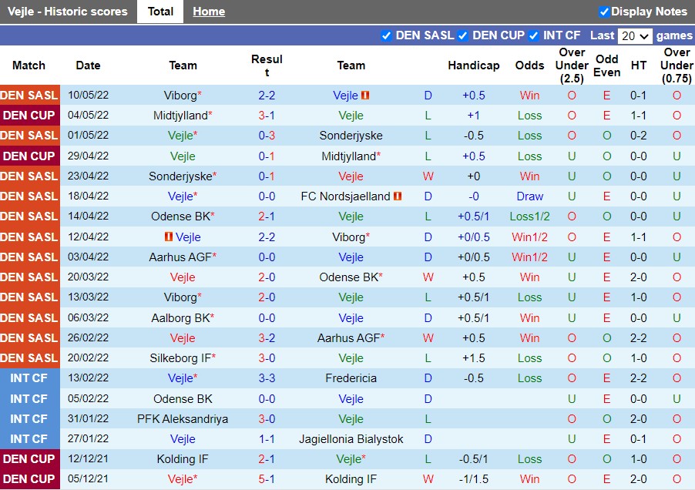Image resolution: width=695 pixels, height=490 pixels.
Task: Click the DEN CUP label on 05/12/21 row
Action: tap(29, 479)
